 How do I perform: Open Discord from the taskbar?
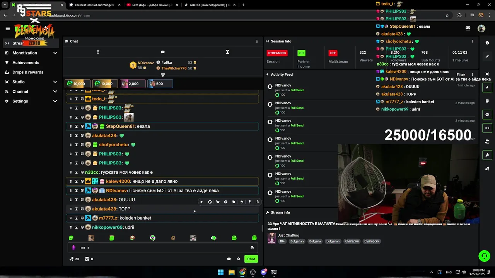[264, 272]
